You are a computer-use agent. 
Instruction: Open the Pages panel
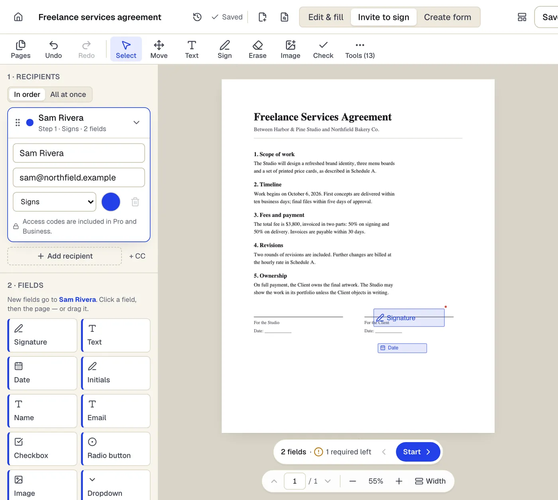pos(21,49)
